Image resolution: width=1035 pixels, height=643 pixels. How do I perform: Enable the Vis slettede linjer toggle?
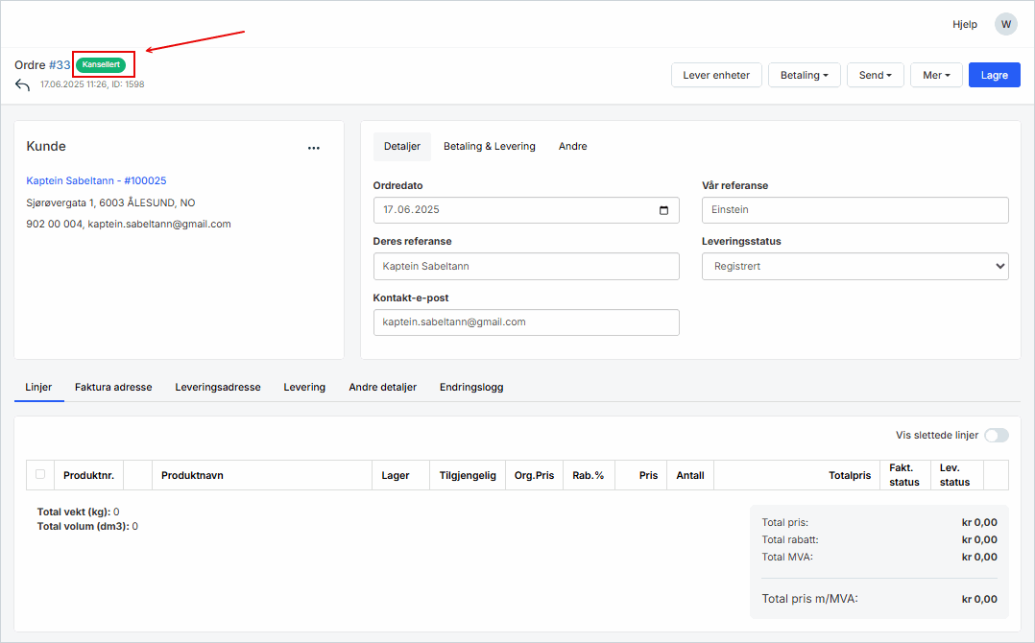[x=996, y=435]
